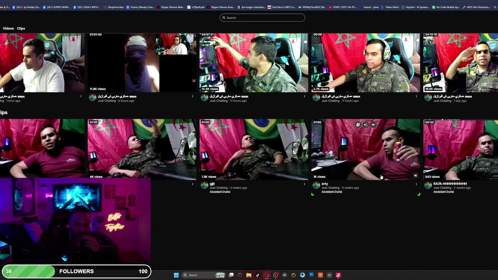
Task: Open the clip with 4K views
Action: click(x=142, y=149)
